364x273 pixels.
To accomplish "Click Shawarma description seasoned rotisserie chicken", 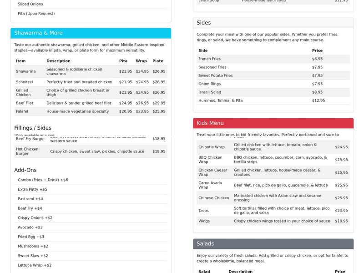I will 74,71.
